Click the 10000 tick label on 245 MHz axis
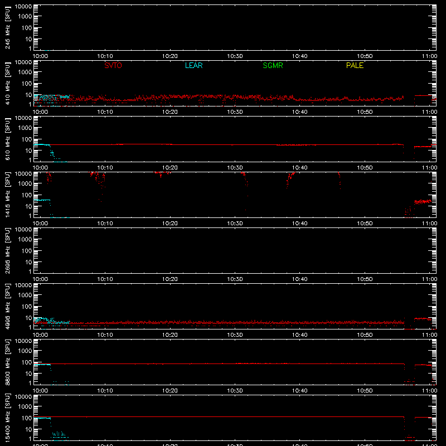This screenshot has height=446, width=446. [x=23, y=7]
